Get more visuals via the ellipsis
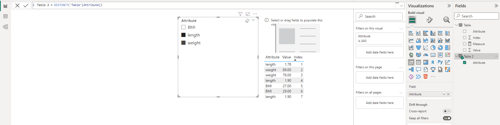The width and height of the screenshot is (500, 125). click(433, 77)
